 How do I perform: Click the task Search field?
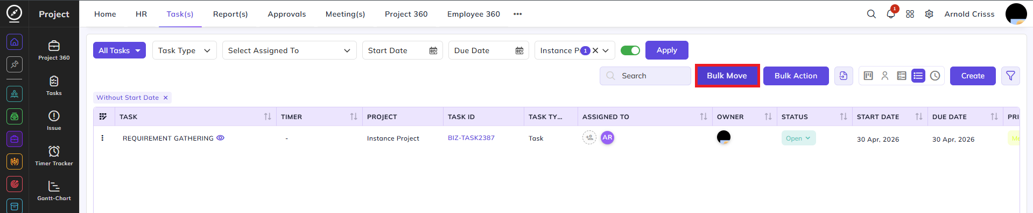click(645, 76)
